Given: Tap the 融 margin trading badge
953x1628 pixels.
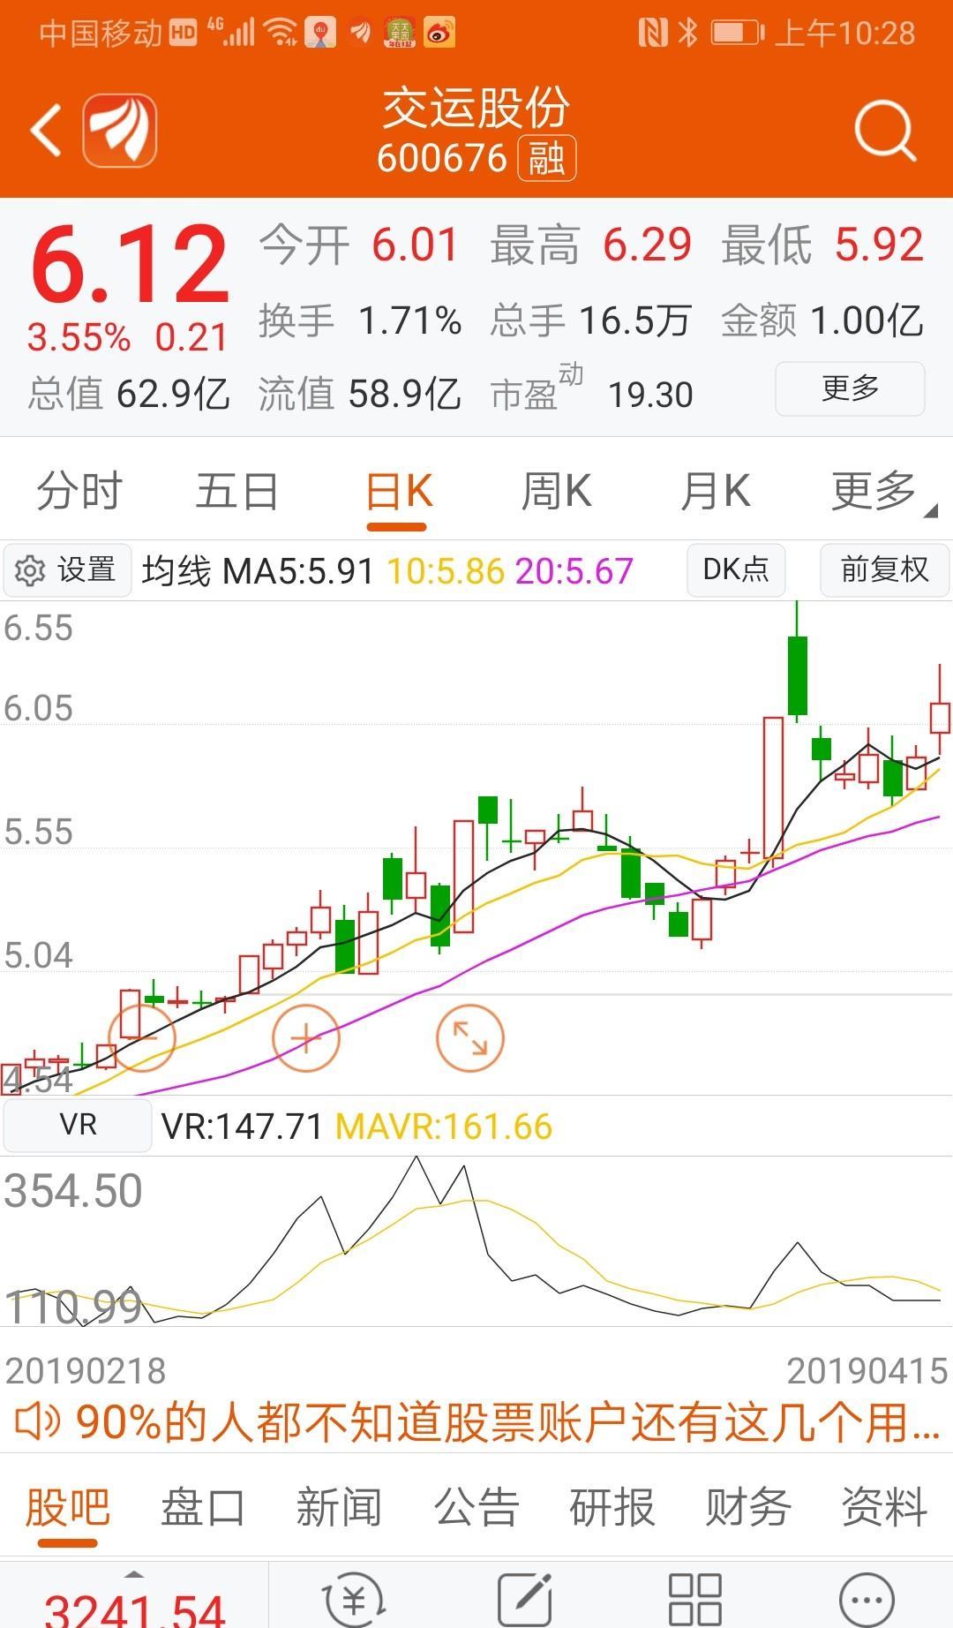Looking at the screenshot, I should coord(546,159).
